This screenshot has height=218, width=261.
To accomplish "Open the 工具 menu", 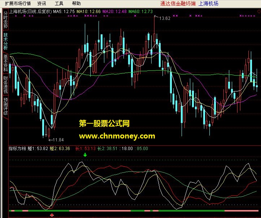I will (59, 4).
